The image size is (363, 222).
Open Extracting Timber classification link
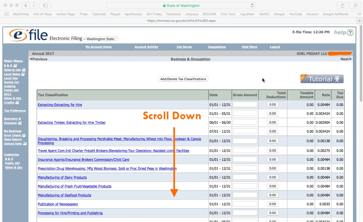pyautogui.click(x=72, y=123)
